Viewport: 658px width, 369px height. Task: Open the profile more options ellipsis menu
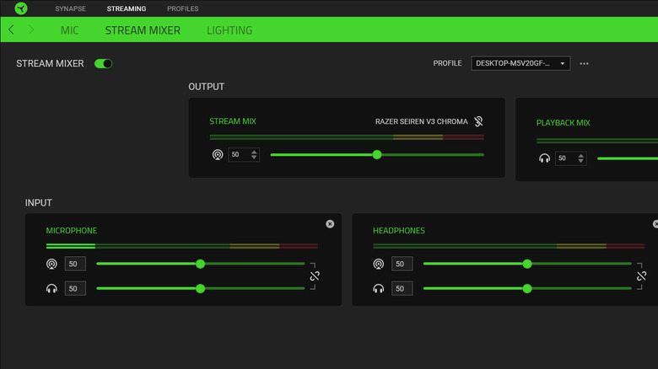[584, 63]
